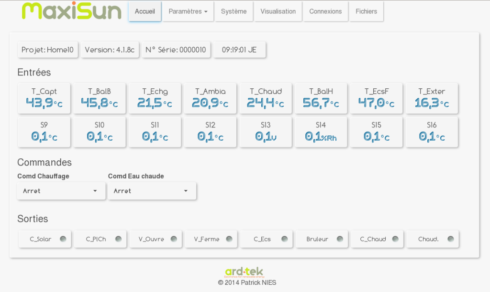
Task: Open the Système tab
Action: 234,11
